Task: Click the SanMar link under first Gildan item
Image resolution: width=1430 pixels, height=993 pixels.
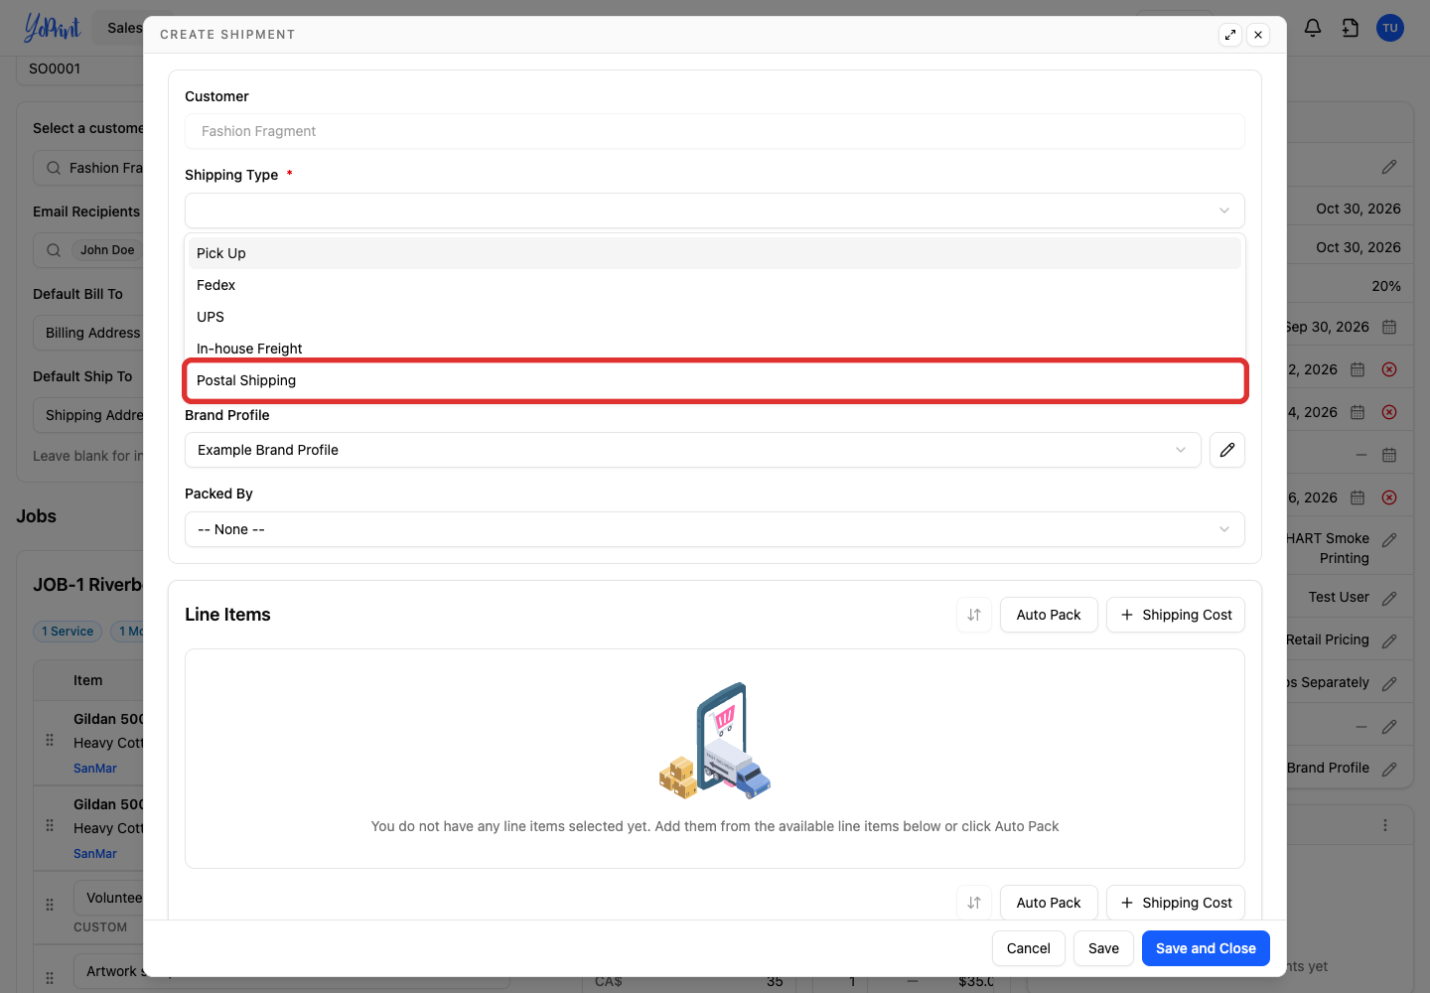Action: 95,769
